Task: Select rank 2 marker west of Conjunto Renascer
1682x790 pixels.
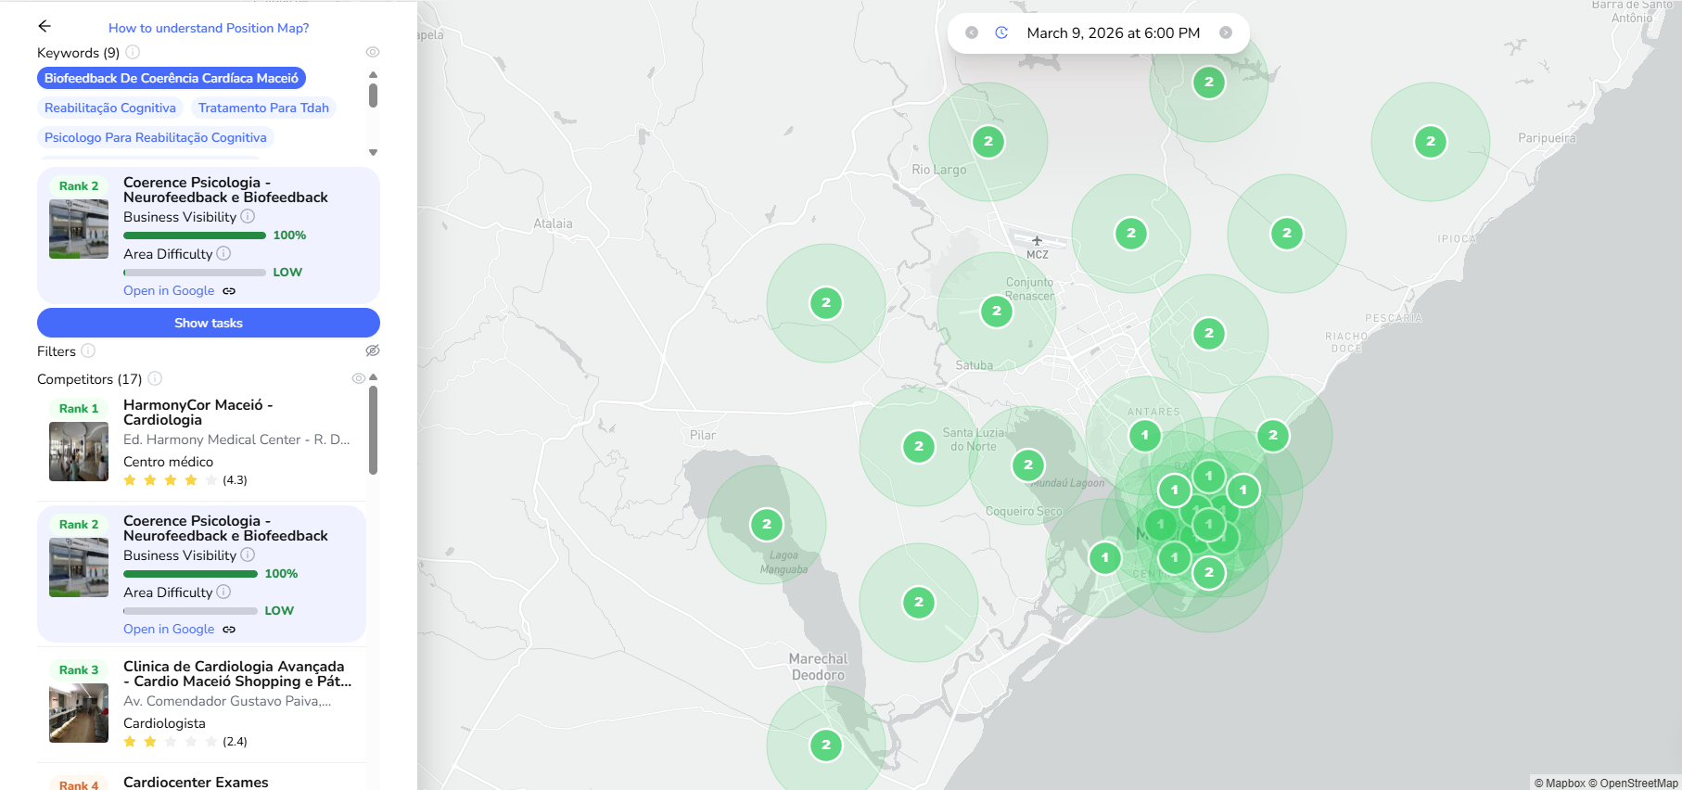Action: pos(826,303)
